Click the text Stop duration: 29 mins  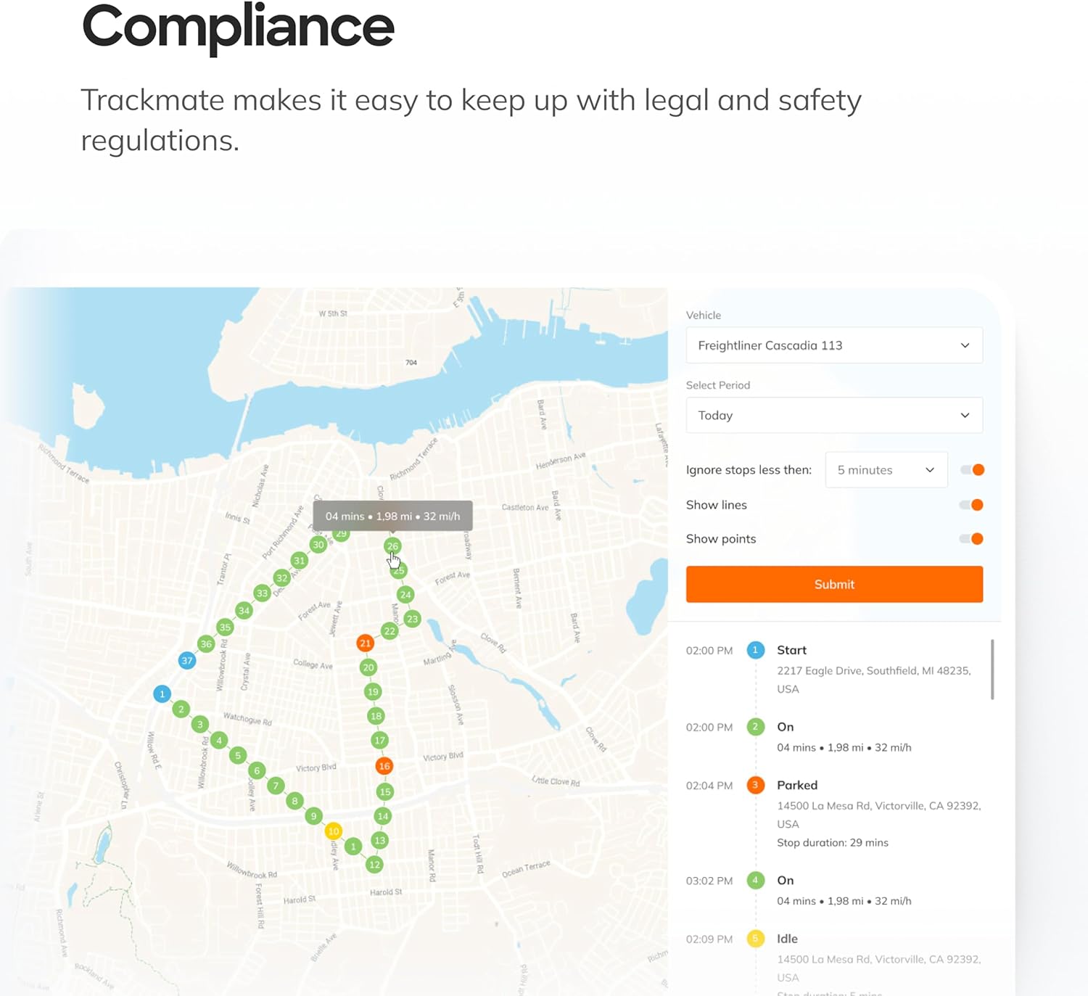(833, 842)
